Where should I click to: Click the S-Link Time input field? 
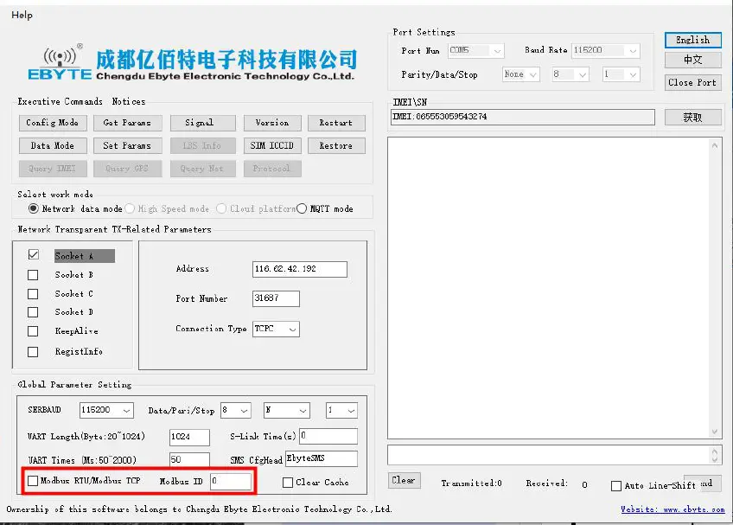click(328, 436)
